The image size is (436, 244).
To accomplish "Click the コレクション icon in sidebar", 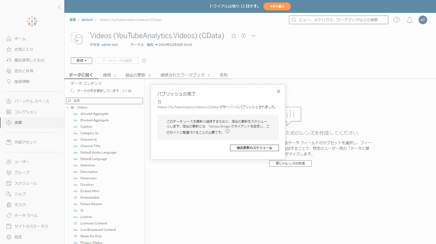I will 9,112.
